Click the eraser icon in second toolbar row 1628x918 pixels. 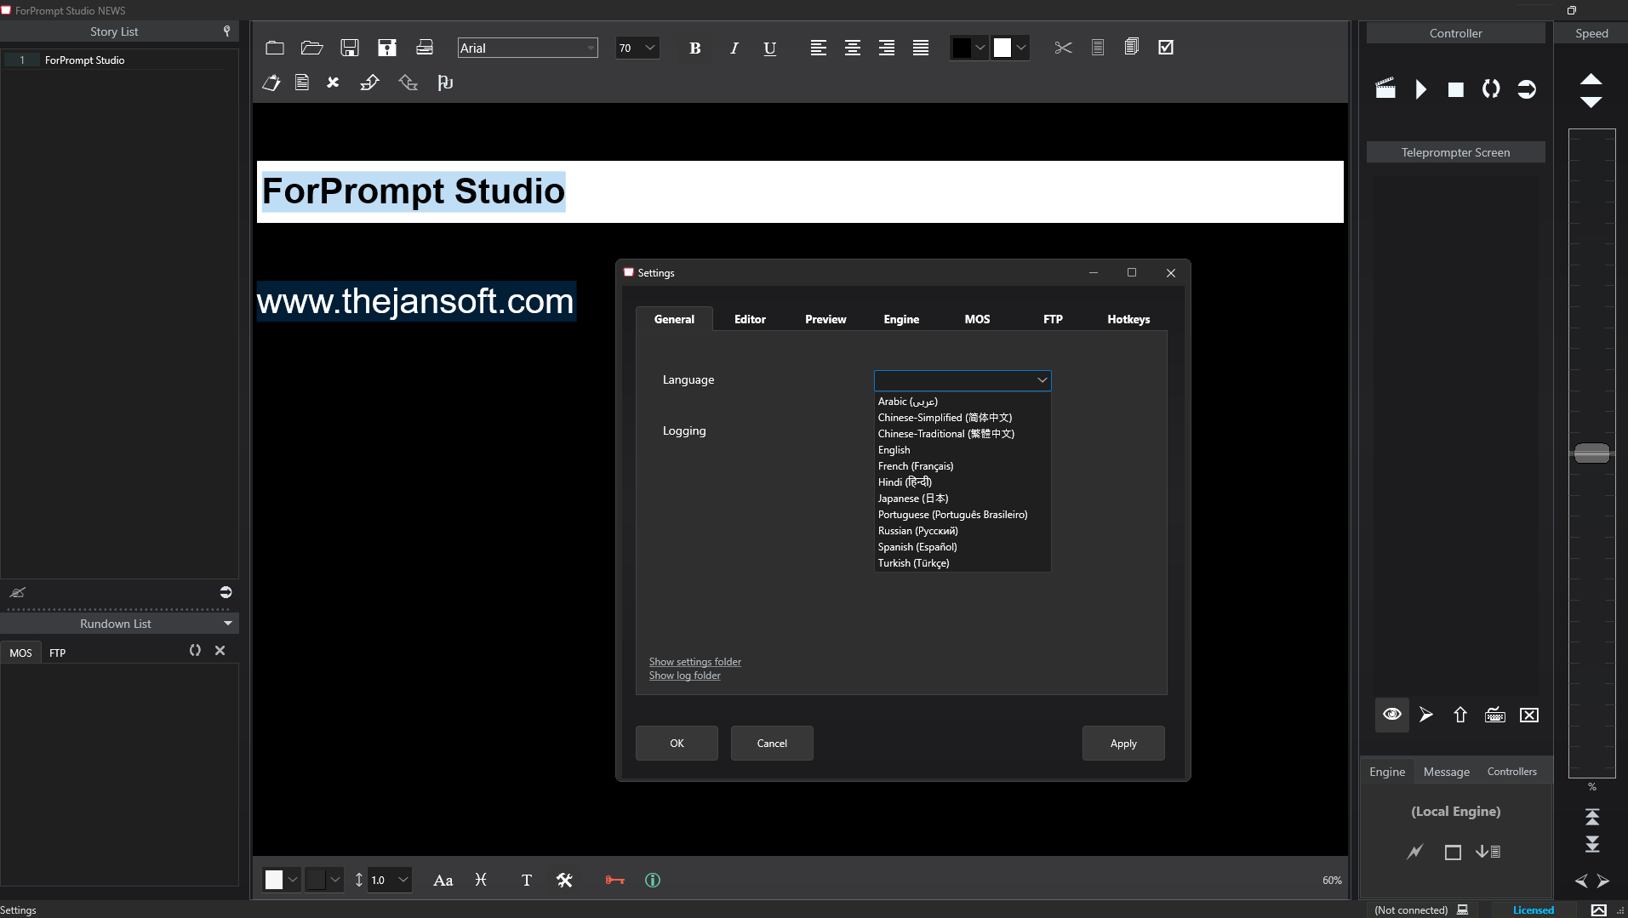tap(271, 83)
